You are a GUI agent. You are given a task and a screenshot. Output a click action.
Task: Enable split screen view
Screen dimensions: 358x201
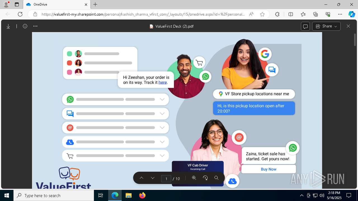[x=291, y=14]
